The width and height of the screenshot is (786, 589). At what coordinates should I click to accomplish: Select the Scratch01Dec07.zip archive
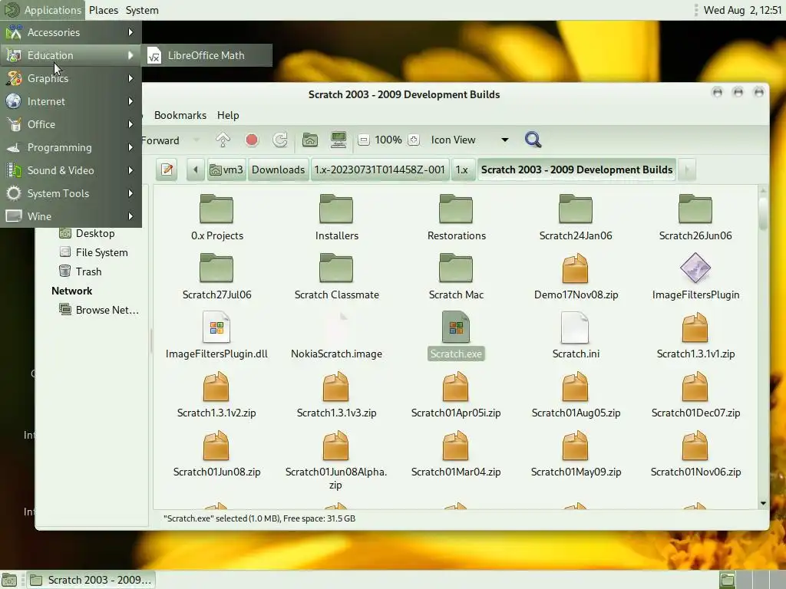(695, 395)
